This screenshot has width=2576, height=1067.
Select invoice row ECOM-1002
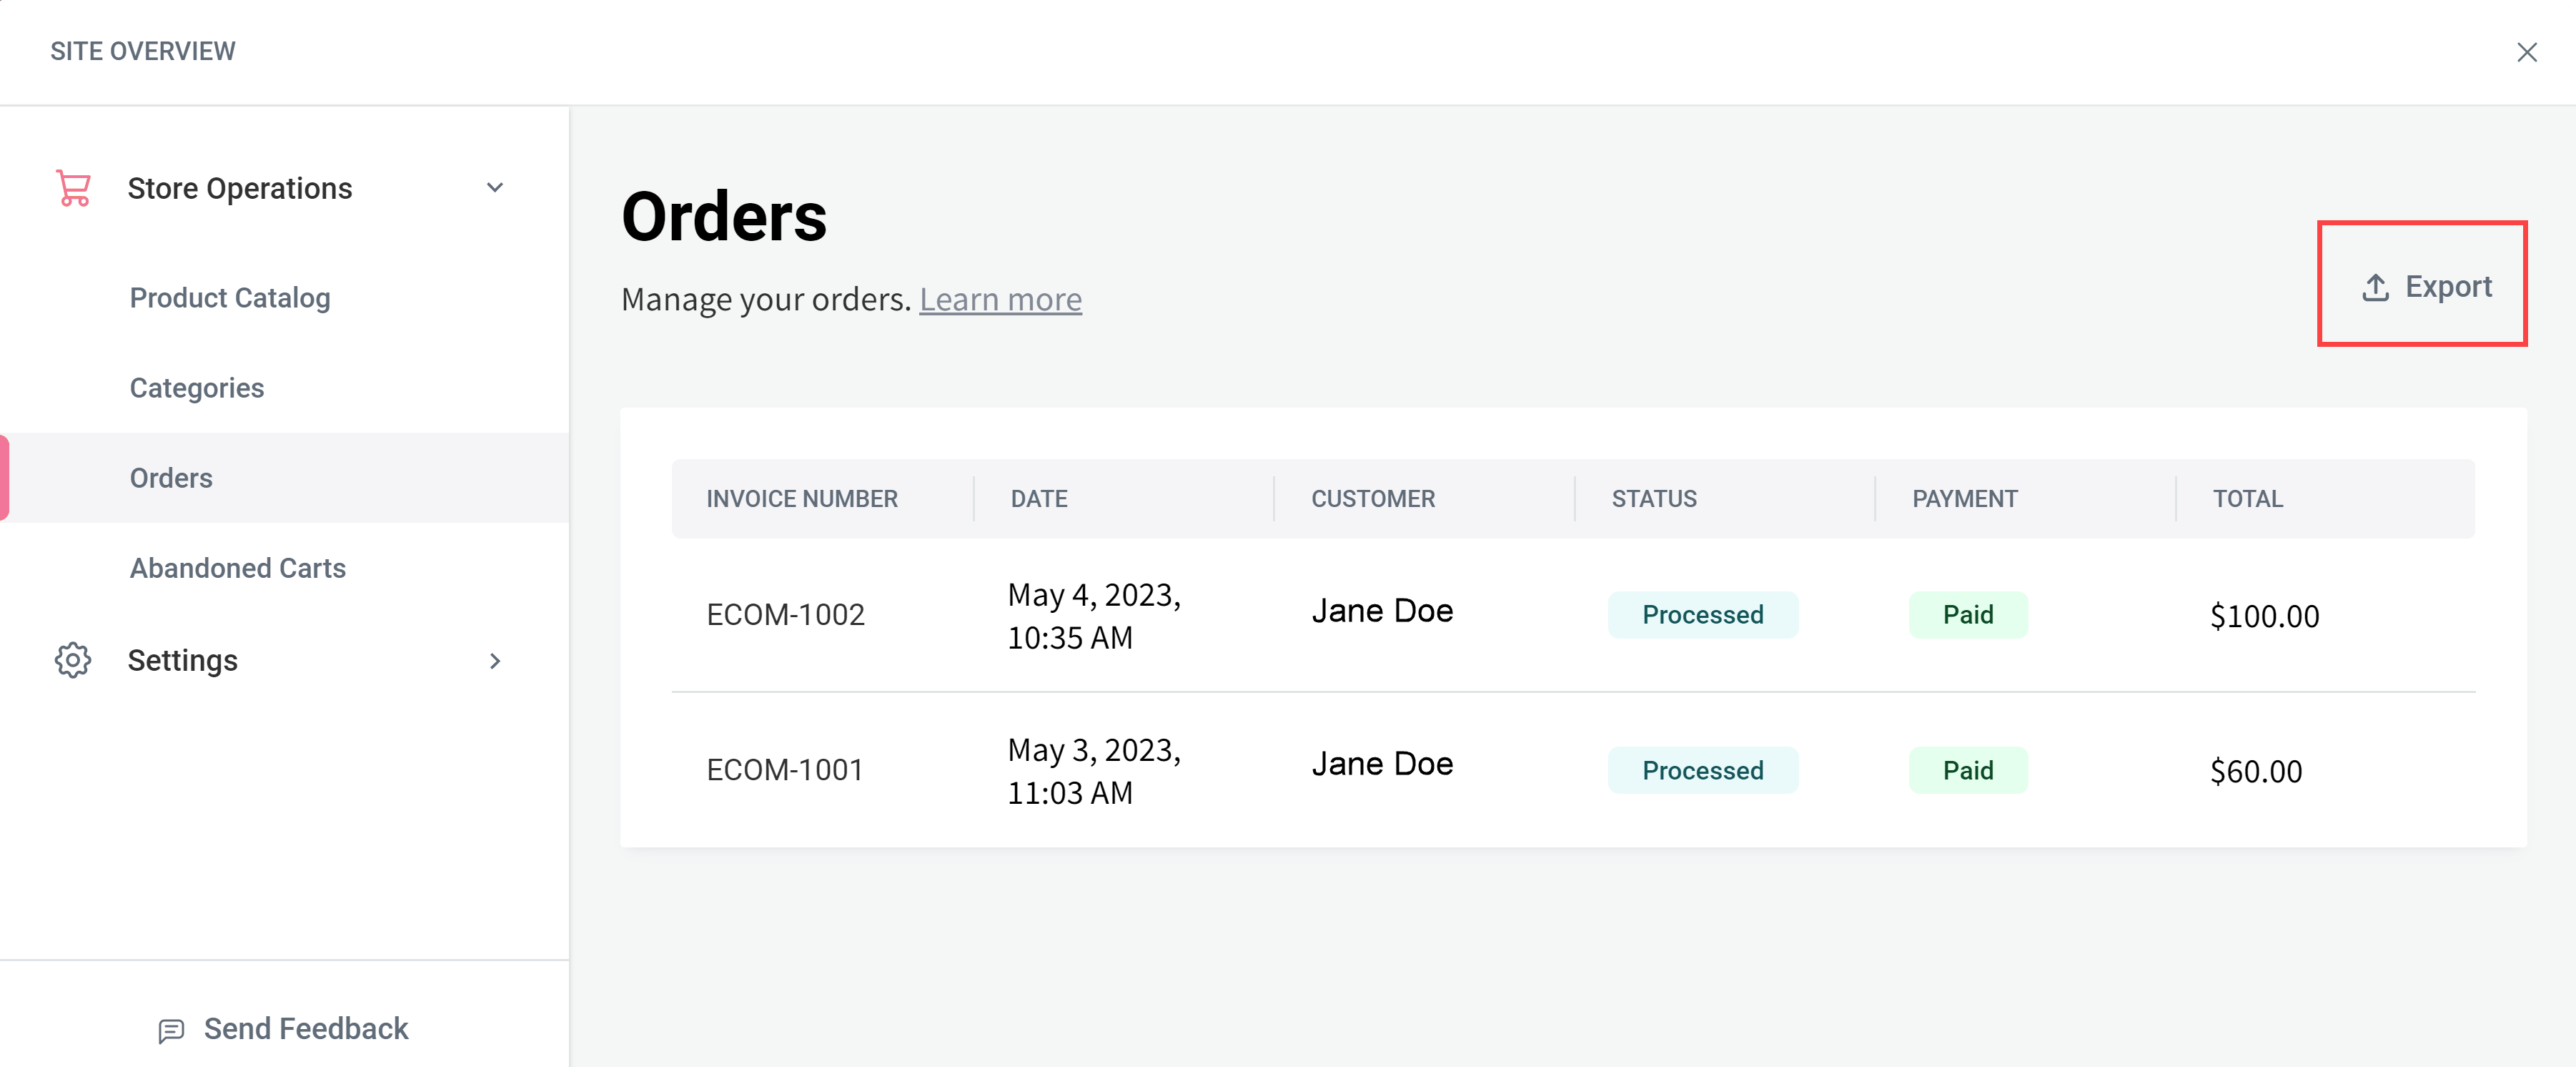tap(786, 614)
